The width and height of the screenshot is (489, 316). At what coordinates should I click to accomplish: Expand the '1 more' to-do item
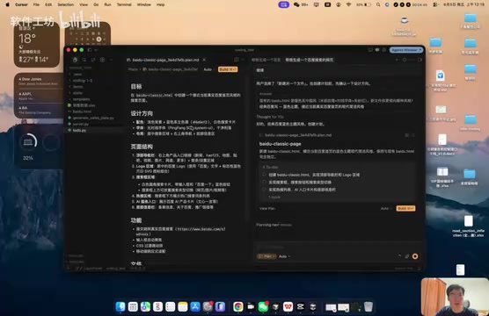274,197
